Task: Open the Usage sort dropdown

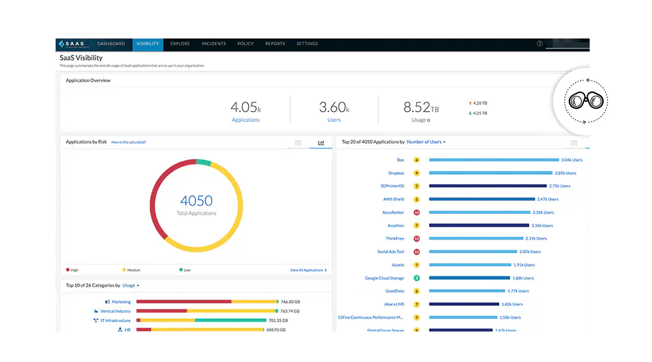Action: pos(130,284)
